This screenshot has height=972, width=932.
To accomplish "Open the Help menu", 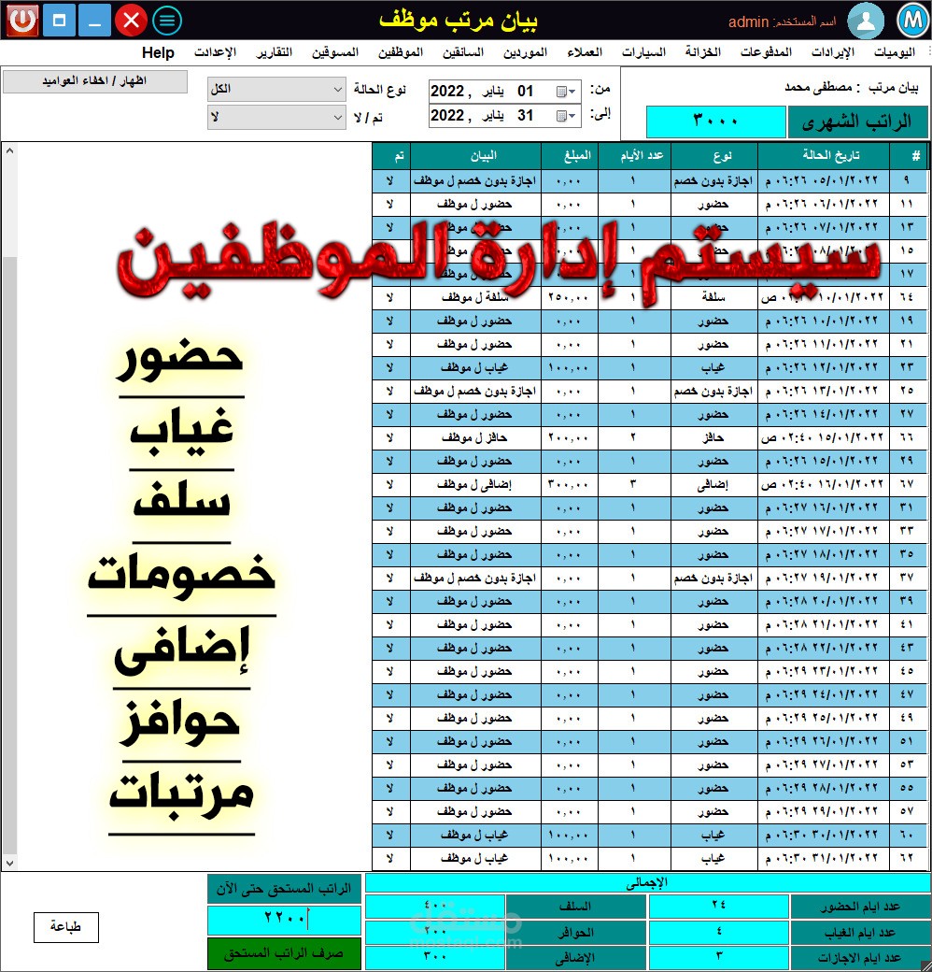I will tap(158, 52).
